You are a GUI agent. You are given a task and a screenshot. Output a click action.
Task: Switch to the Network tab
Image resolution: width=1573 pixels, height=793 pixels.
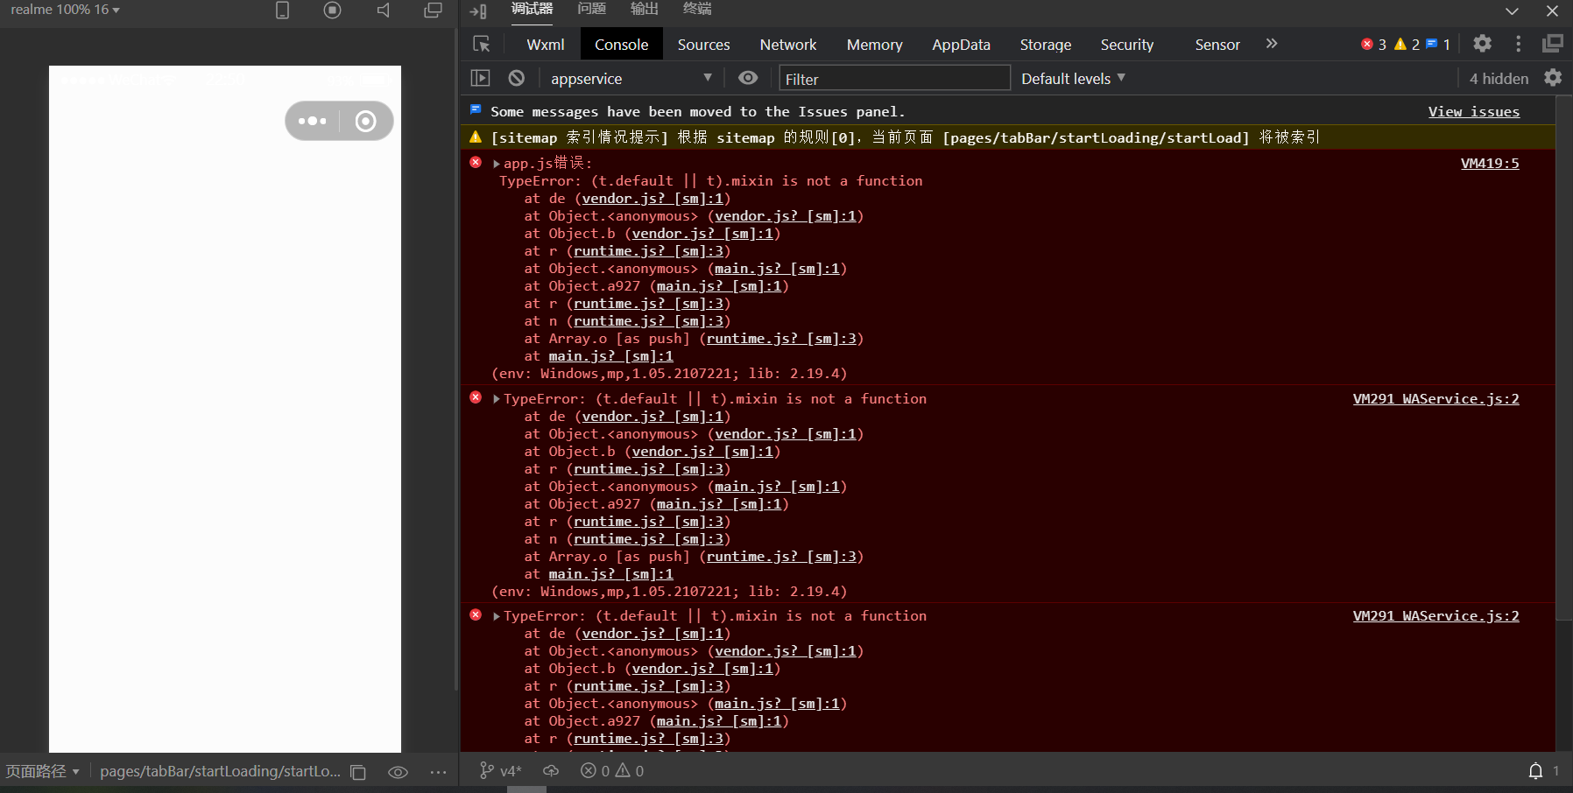787,45
